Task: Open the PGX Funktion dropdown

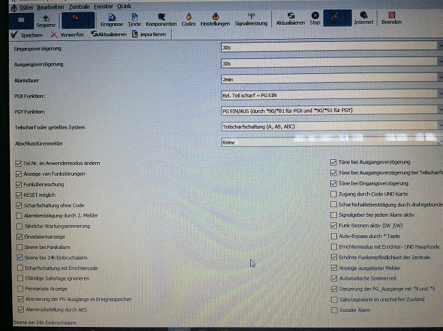Action: [438, 94]
